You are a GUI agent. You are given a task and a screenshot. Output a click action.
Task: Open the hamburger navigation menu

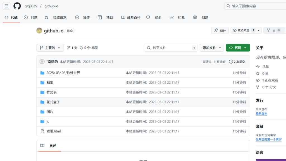(6, 6)
